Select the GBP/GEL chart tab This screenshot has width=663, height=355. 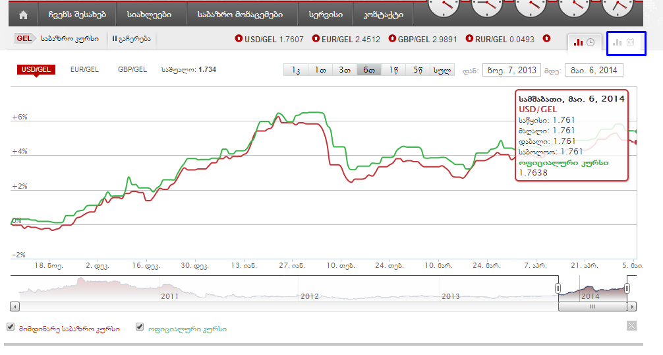[x=132, y=69]
